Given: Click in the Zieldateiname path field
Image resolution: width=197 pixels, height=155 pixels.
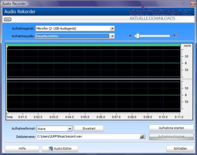Looking at the screenshot, I should [x=88, y=136].
